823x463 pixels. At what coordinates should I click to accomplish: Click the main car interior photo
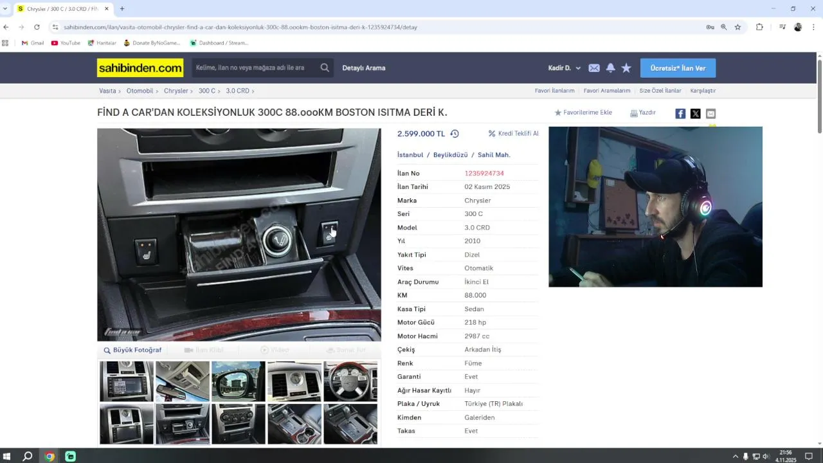[x=239, y=235]
